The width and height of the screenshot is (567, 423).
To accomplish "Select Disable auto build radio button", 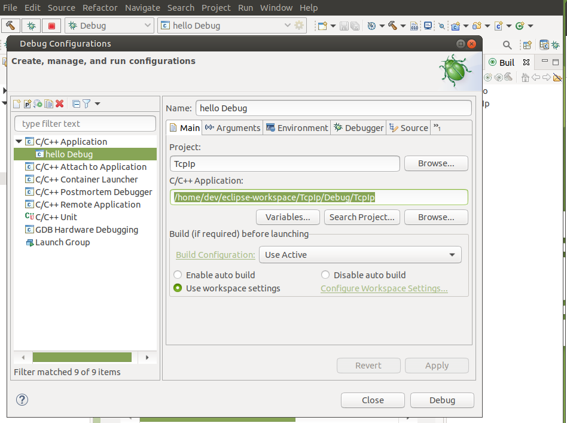I will coord(325,275).
